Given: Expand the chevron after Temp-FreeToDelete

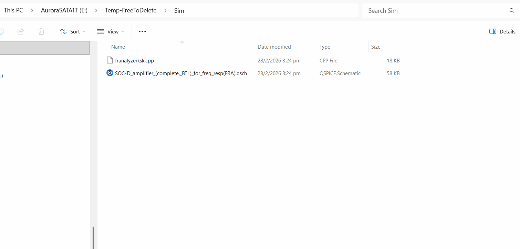Looking at the screenshot, I should 165,11.
